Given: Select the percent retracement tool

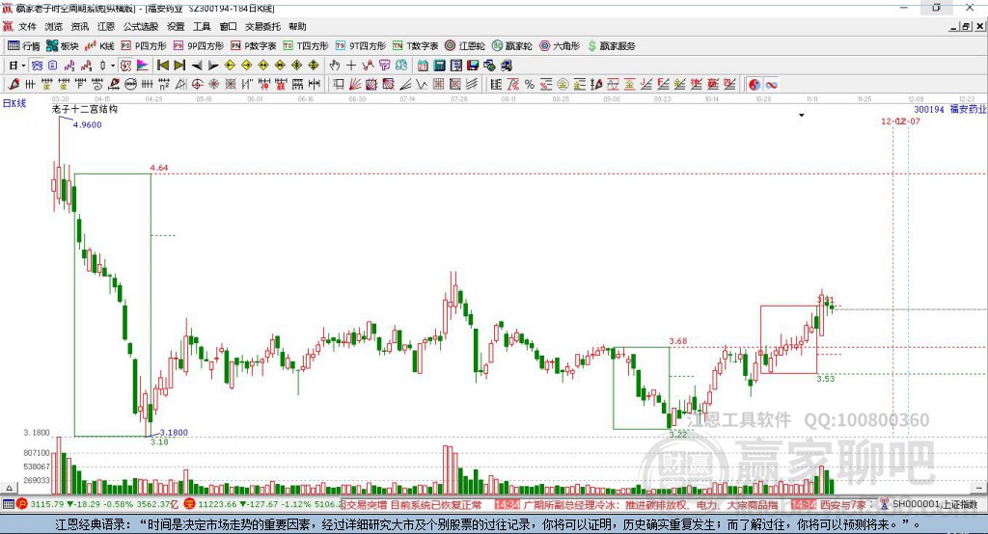Looking at the screenshot, I should point(530,85).
